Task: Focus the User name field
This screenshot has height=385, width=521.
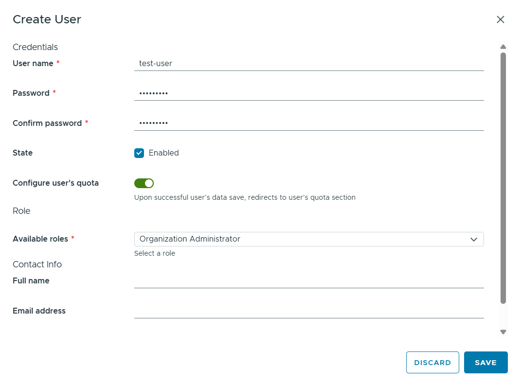Action: (x=309, y=63)
